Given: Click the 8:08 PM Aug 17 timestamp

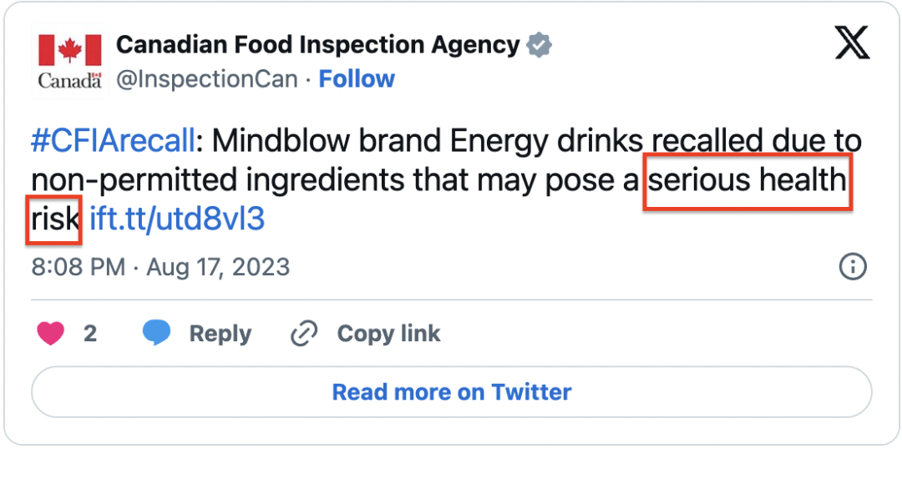Looking at the screenshot, I should point(160,267).
